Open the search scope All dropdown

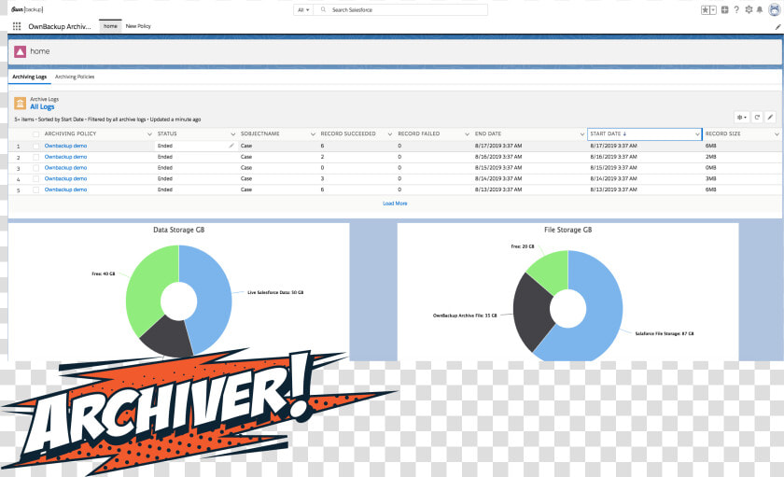pos(303,9)
